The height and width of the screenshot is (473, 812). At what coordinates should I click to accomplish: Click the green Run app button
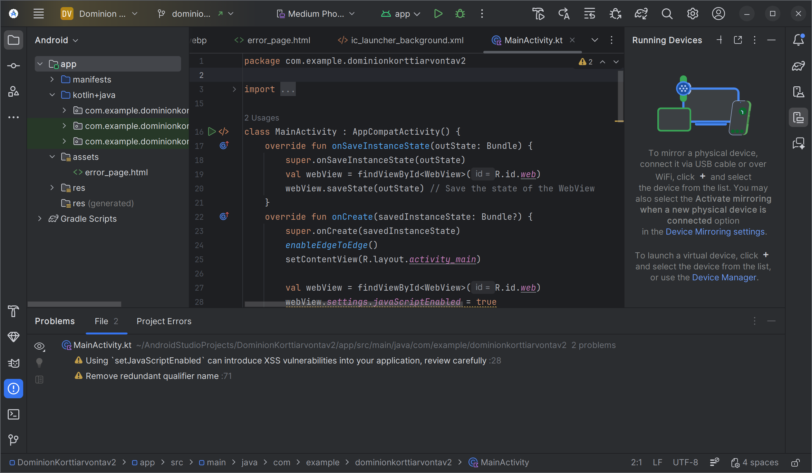pyautogui.click(x=438, y=14)
